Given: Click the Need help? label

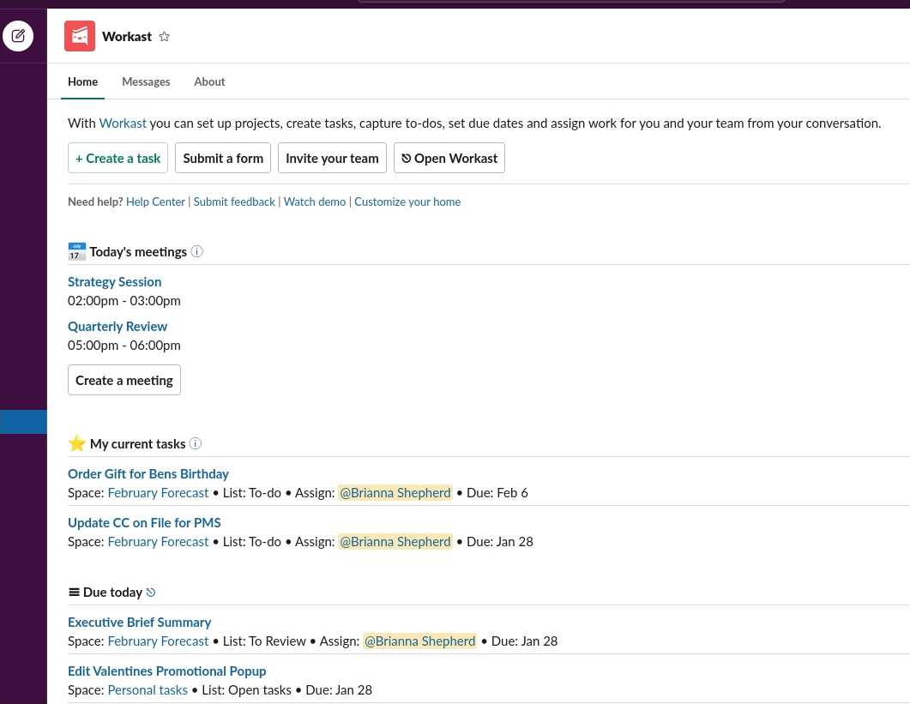Looking at the screenshot, I should tap(95, 202).
